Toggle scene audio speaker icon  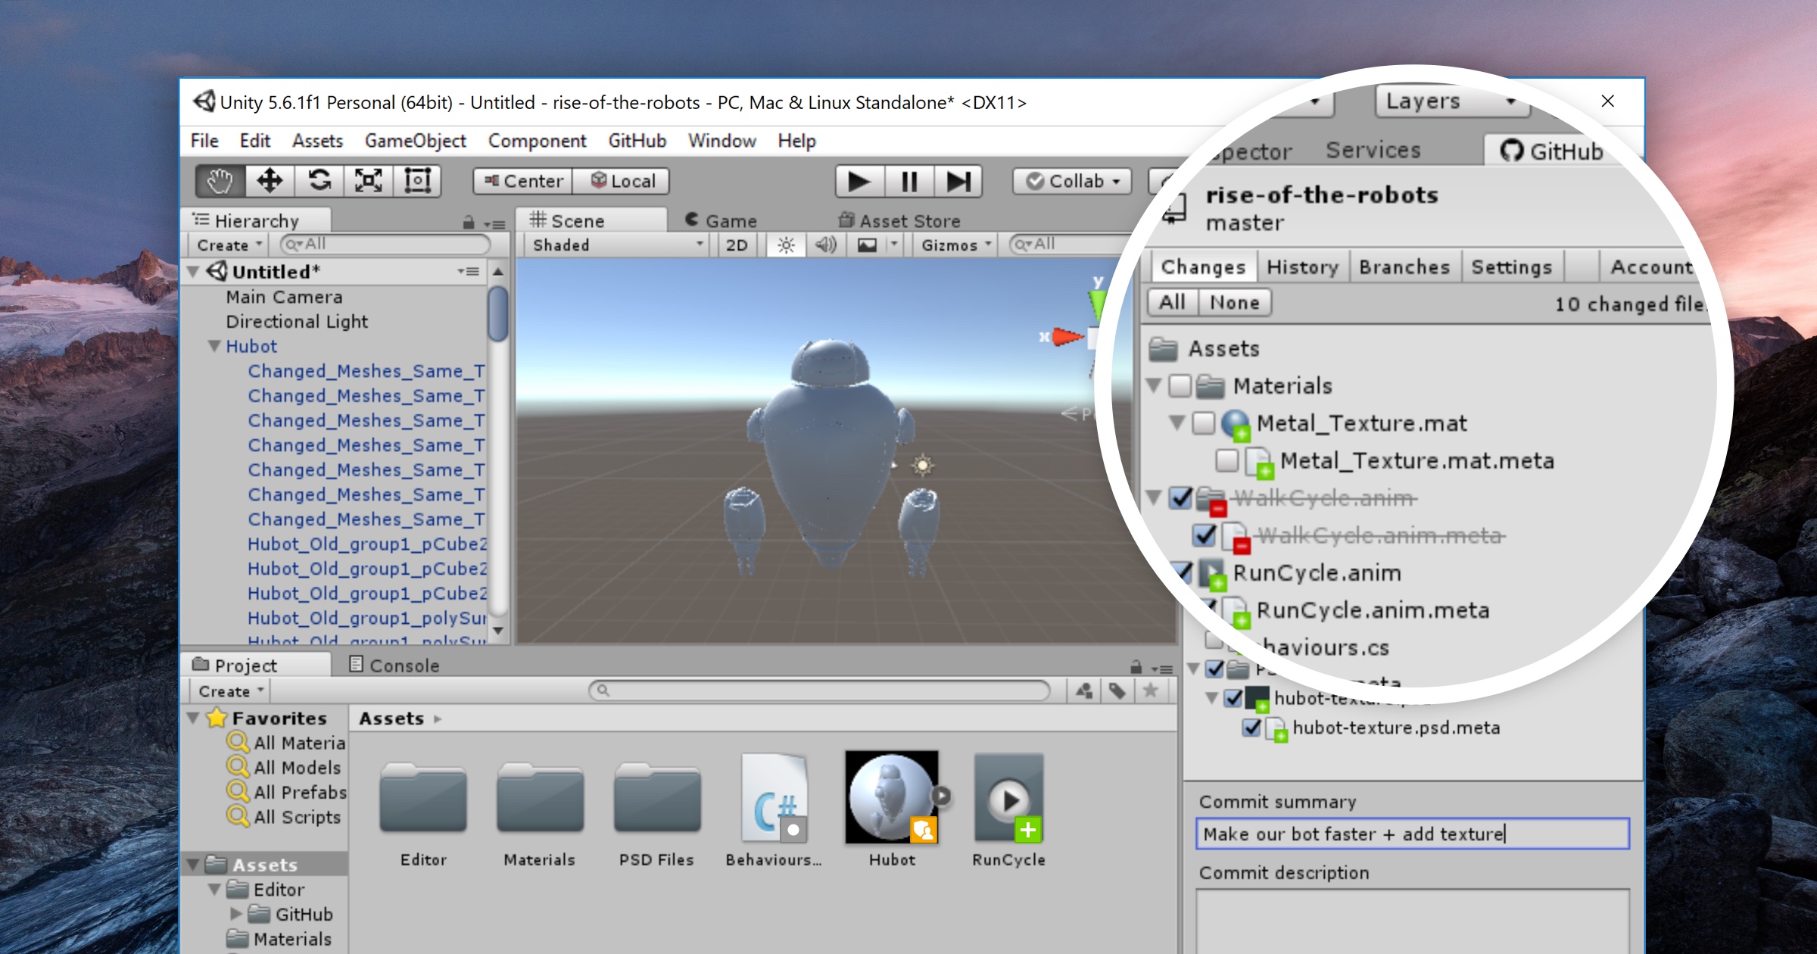tap(826, 245)
